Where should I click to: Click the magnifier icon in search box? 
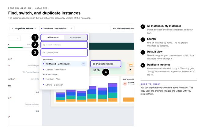pos(44,45)
